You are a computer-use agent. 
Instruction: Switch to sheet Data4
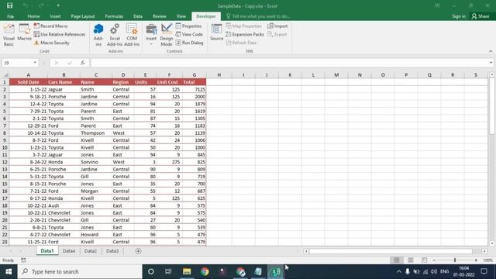[69, 251]
